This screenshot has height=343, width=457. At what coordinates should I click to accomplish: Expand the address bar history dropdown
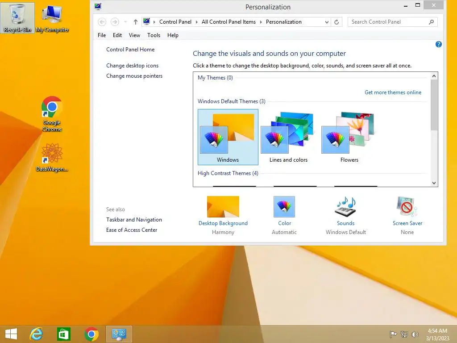pyautogui.click(x=327, y=22)
